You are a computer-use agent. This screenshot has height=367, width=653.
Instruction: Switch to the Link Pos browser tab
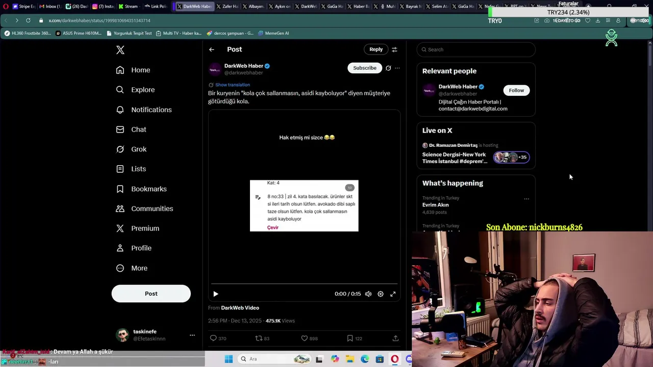click(x=155, y=7)
